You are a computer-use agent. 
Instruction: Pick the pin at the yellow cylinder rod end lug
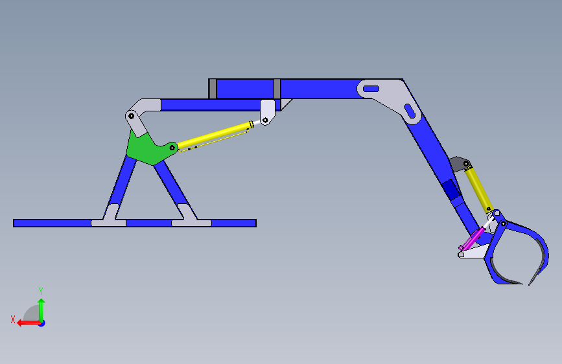point(265,120)
